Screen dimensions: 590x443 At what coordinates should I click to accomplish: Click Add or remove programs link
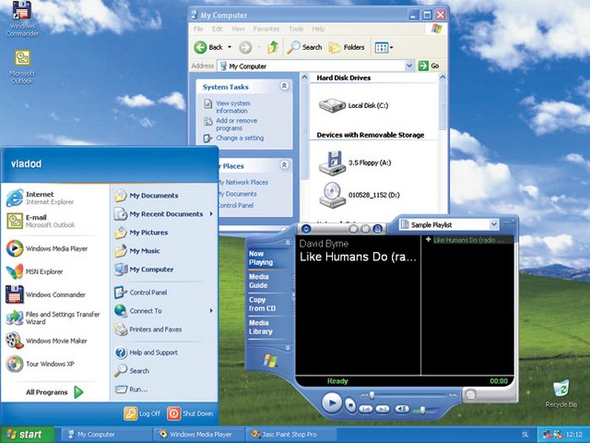[x=236, y=125]
